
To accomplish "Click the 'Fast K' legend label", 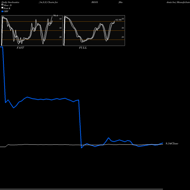I will point(7,8).
